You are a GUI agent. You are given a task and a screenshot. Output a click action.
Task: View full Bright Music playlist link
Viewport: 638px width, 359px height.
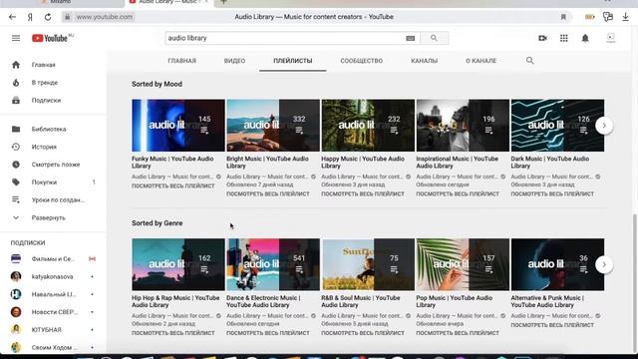[268, 194]
